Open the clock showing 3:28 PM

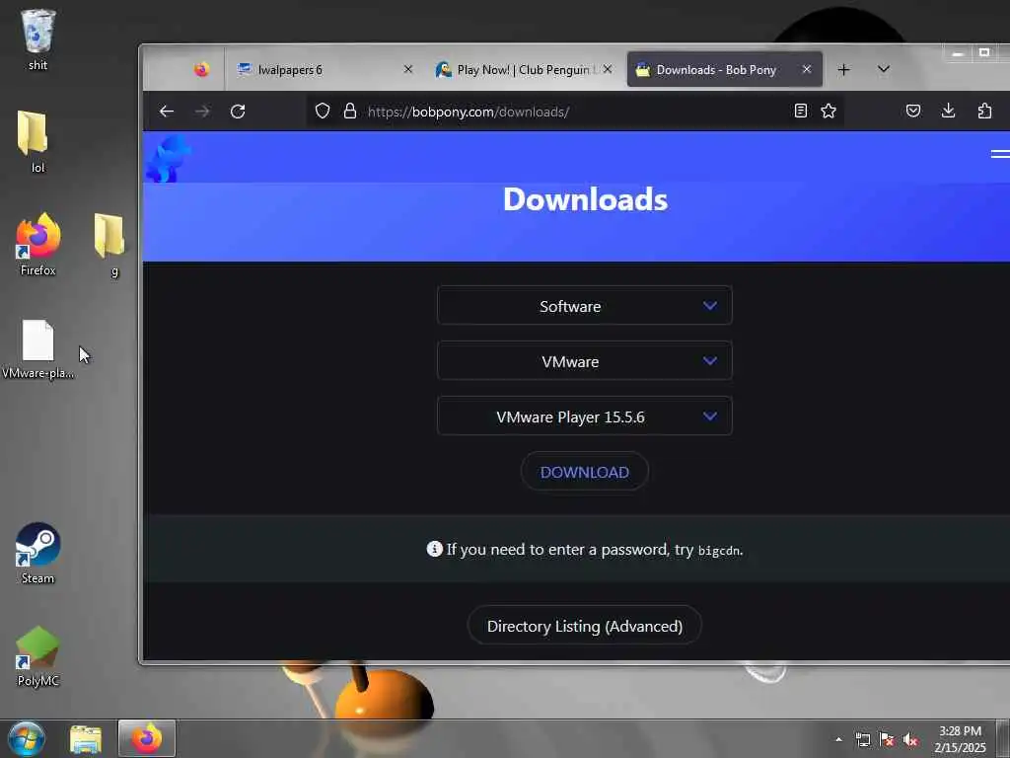tap(960, 739)
